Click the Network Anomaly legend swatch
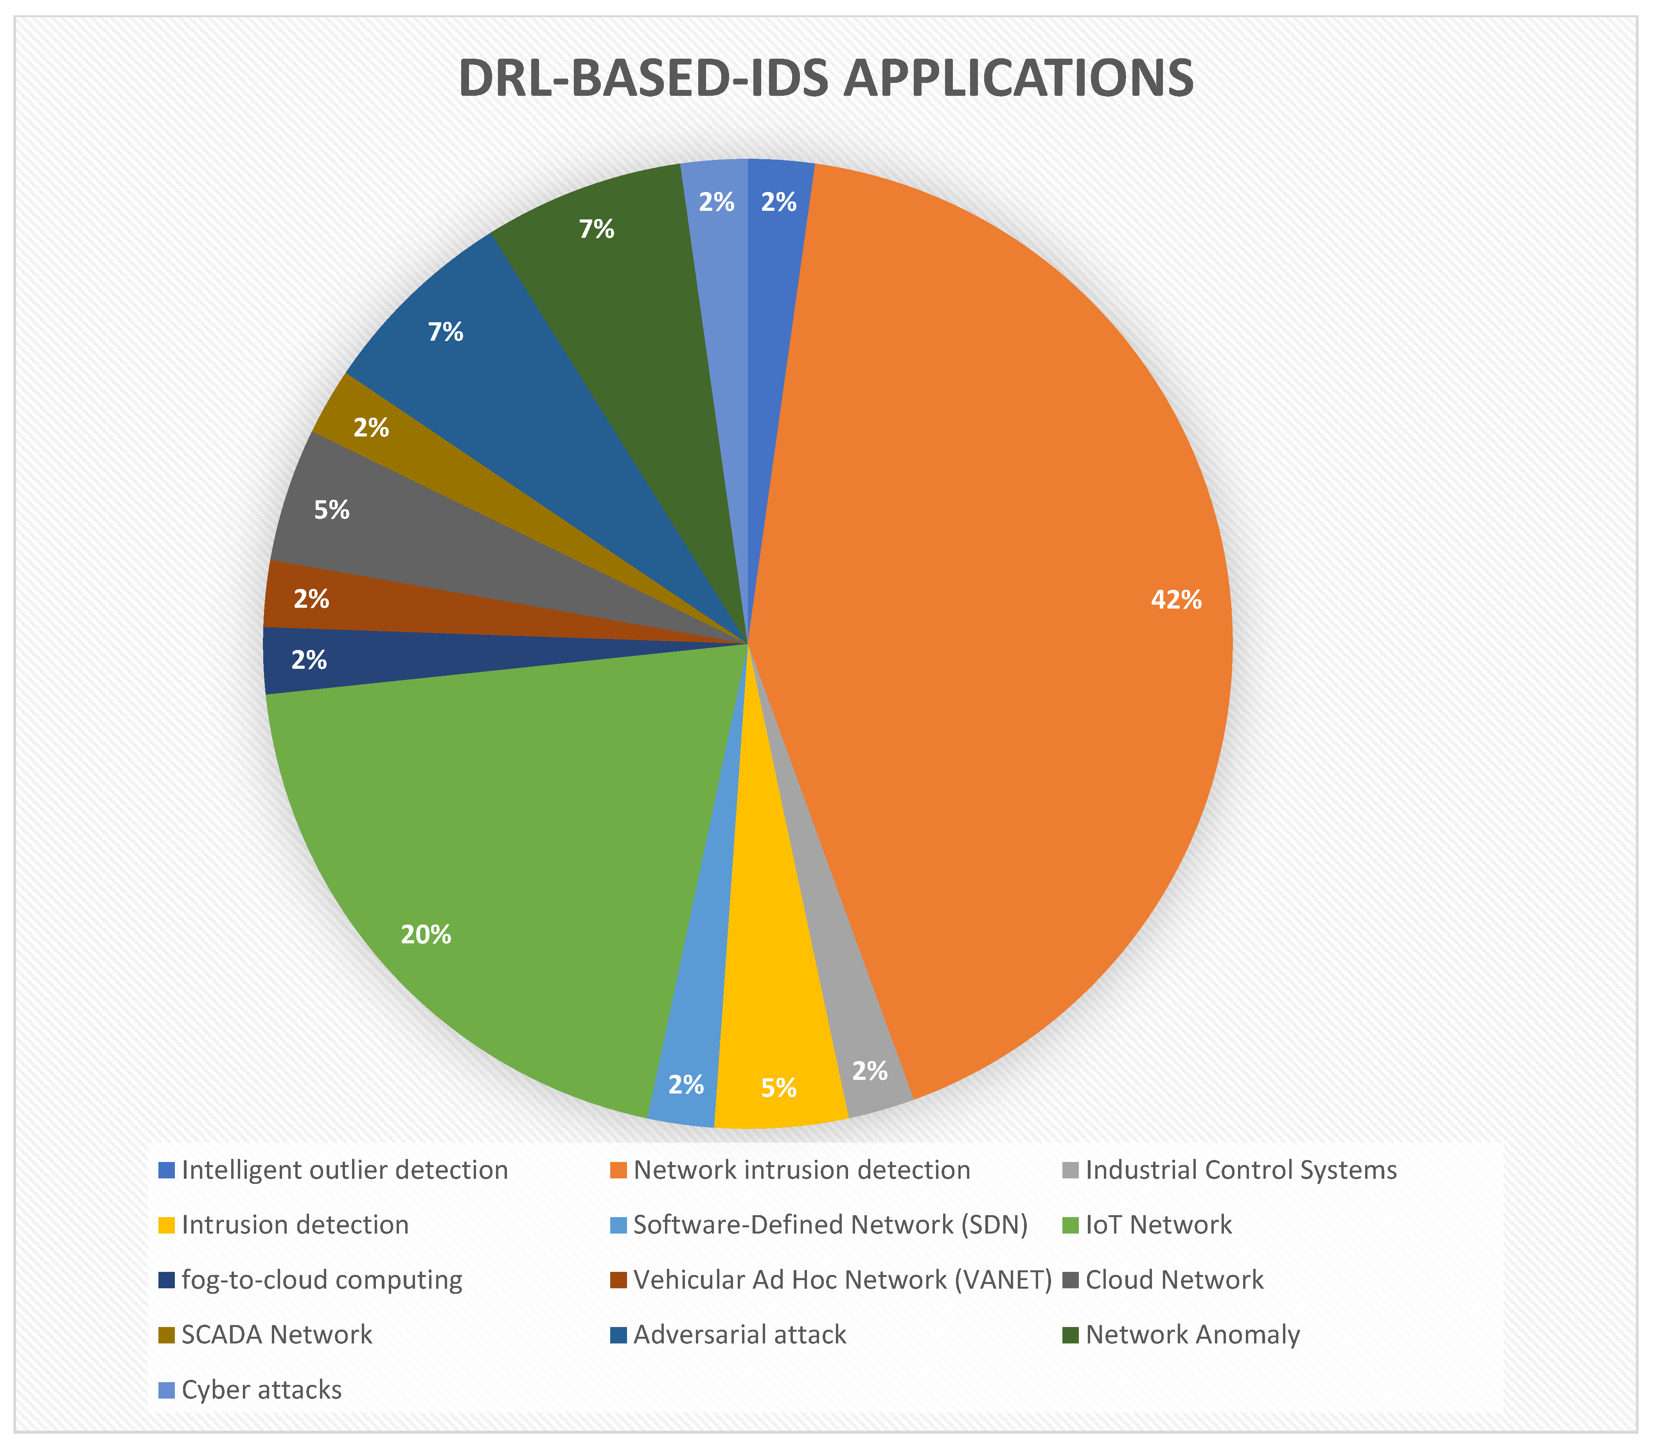 [1069, 1335]
